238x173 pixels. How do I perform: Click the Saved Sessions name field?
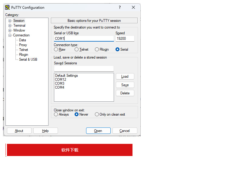[x=84, y=69]
